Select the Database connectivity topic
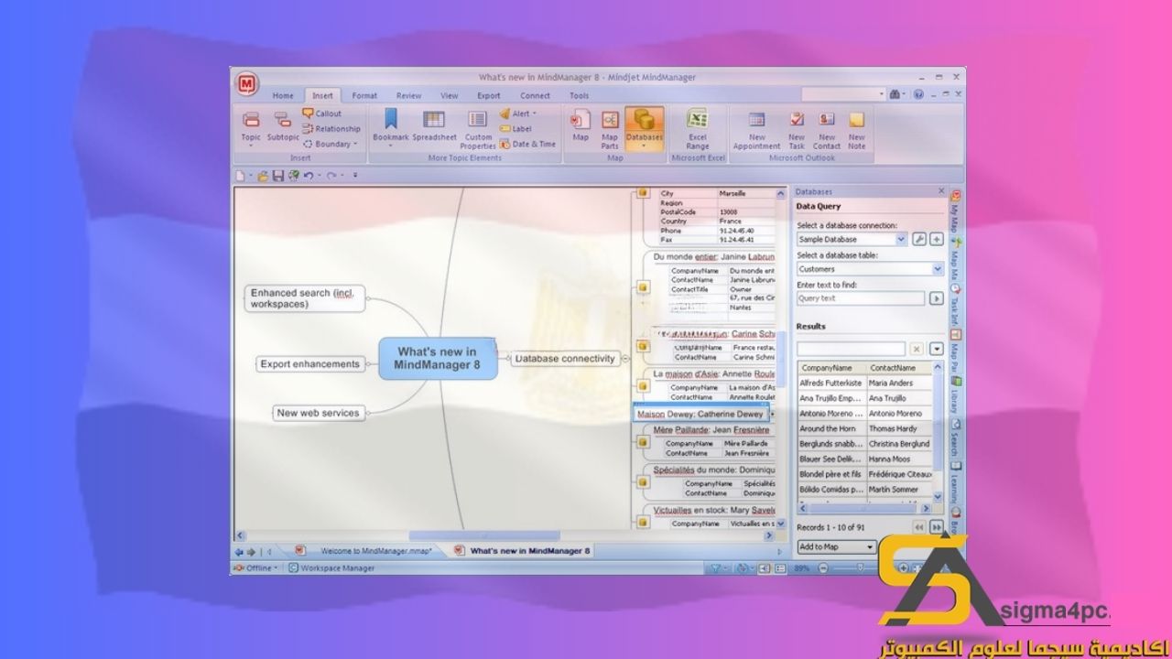 pyautogui.click(x=565, y=359)
